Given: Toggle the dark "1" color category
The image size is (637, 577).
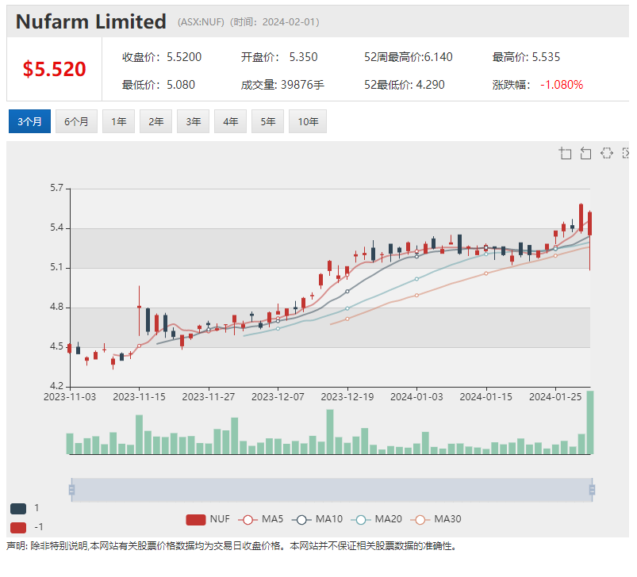Looking at the screenshot, I should [x=25, y=508].
